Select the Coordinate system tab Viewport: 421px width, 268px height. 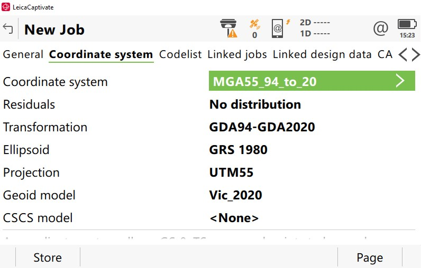pyautogui.click(x=101, y=54)
